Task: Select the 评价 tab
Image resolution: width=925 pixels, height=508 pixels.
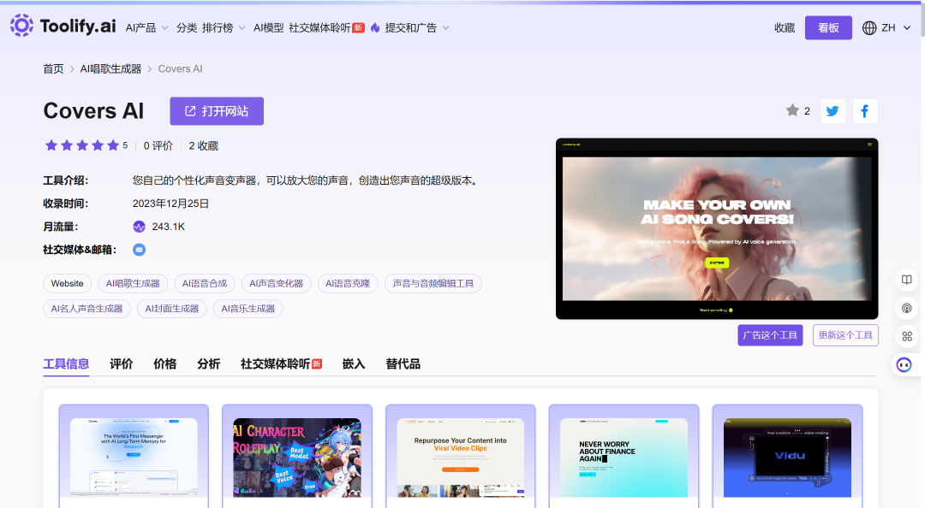Action: tap(121, 363)
